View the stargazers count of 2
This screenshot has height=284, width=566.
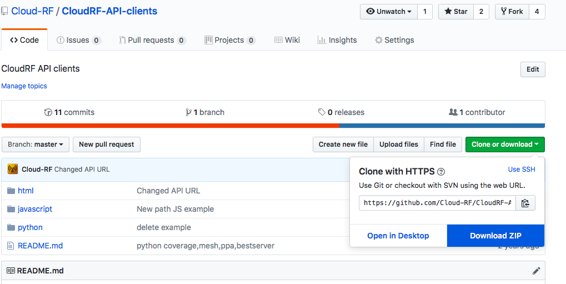(481, 12)
